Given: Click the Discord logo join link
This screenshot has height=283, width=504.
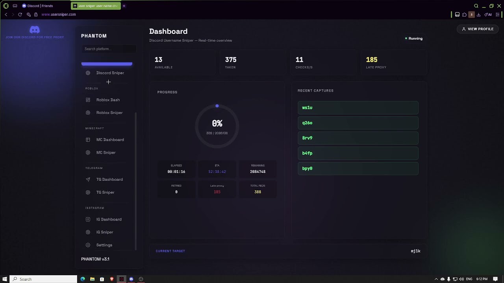Looking at the screenshot, I should click(x=35, y=30).
